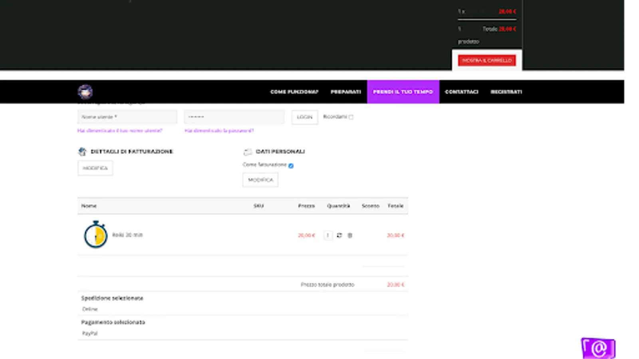Click the Online shipping value
Screen dimensions: 639x359
tap(90, 309)
